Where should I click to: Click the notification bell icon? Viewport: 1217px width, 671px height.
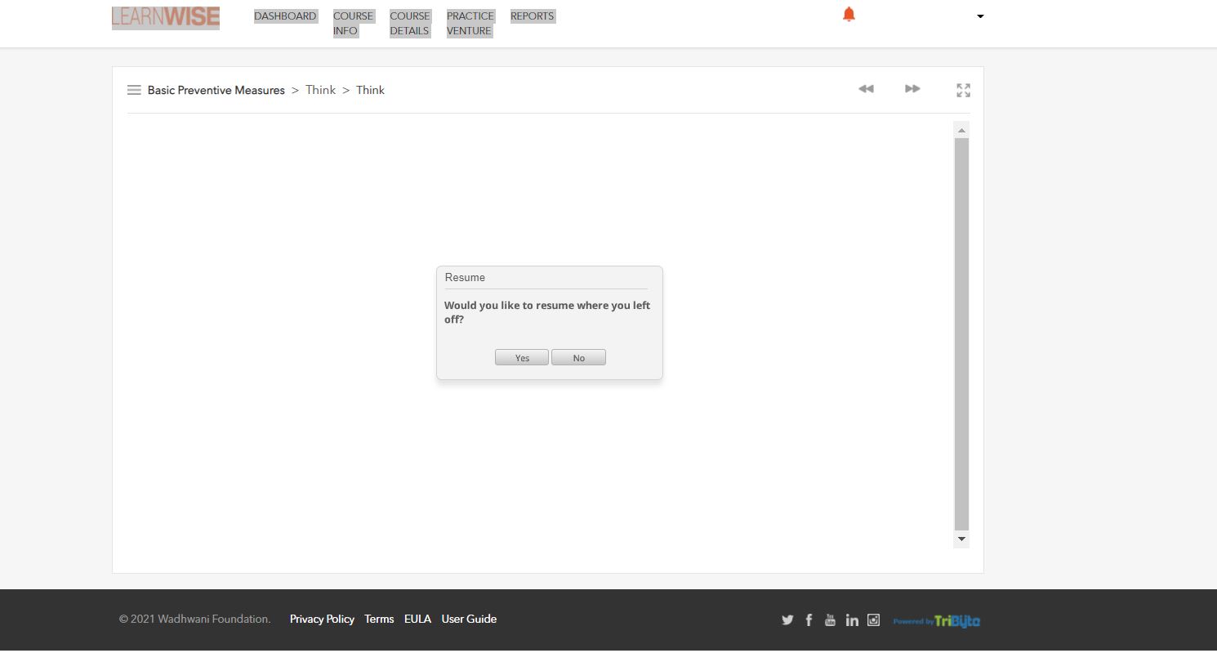(849, 15)
